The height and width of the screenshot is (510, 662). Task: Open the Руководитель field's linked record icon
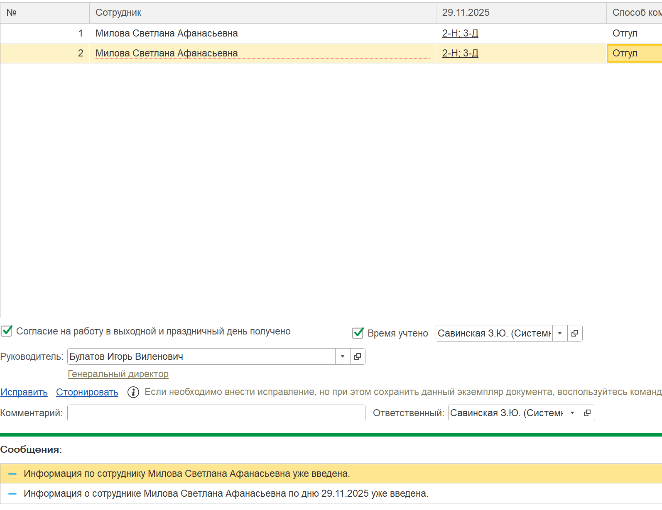pos(358,356)
